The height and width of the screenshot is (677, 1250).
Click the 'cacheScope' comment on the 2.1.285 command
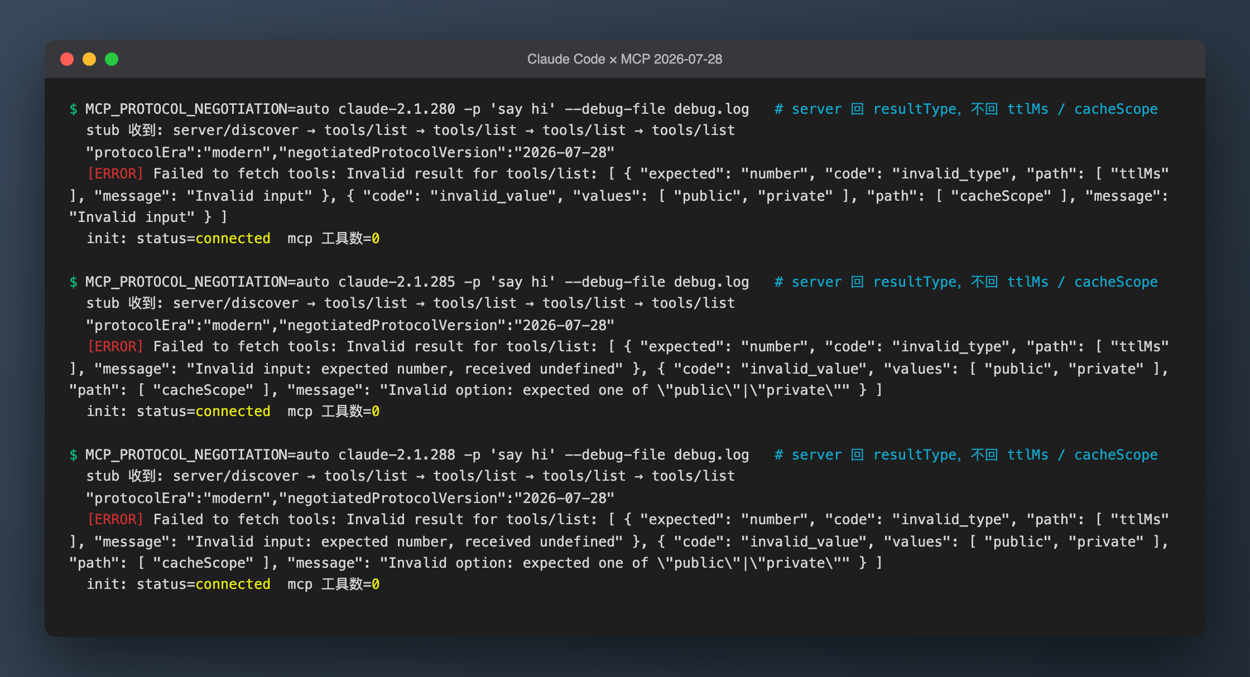[x=1116, y=282]
